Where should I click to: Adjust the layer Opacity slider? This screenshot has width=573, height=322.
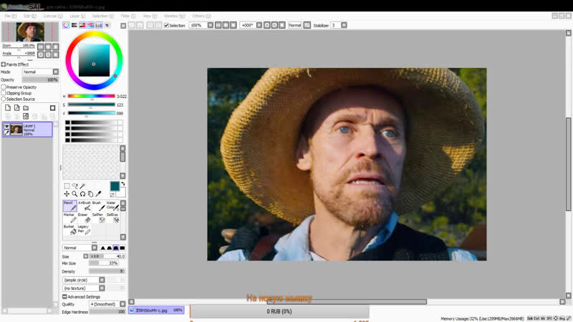coord(40,79)
